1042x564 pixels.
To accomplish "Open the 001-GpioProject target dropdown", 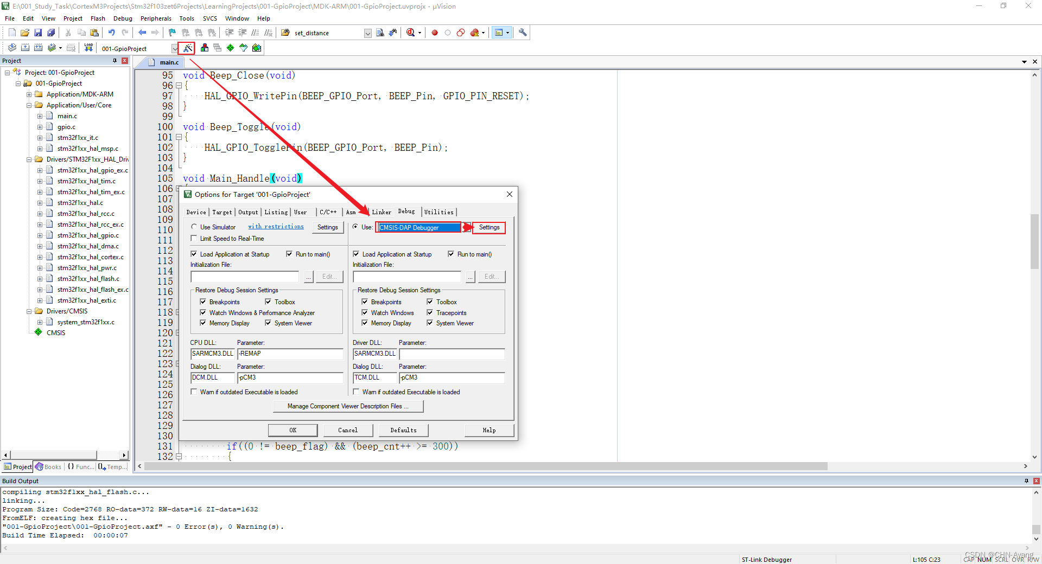I will pos(175,48).
